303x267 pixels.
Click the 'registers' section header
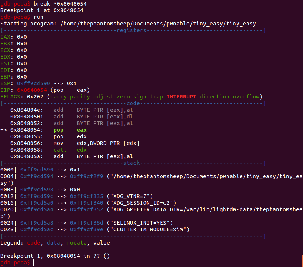coord(131,30)
